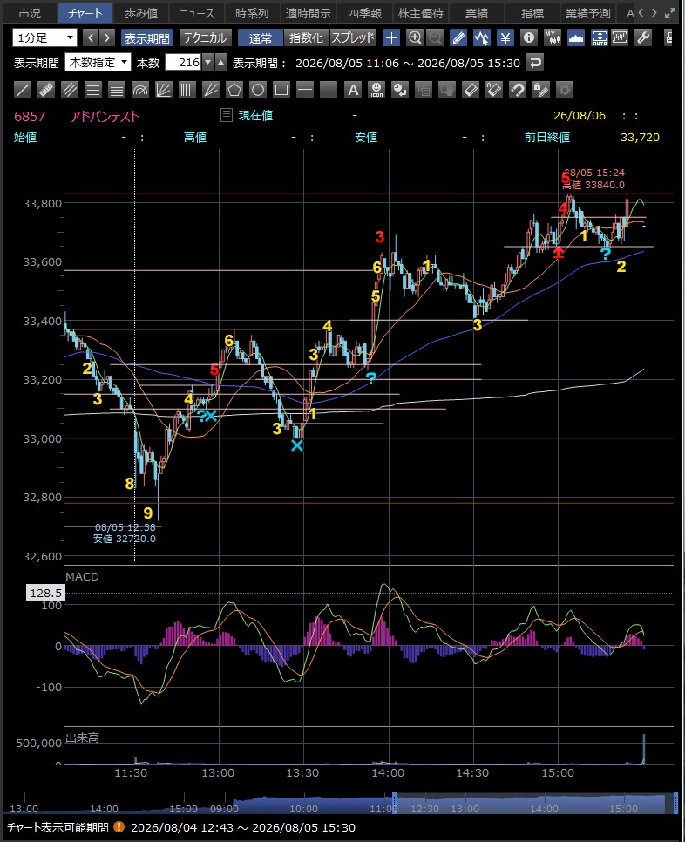This screenshot has width=685, height=842.
Task: Select the pentagon shape drawing tool
Action: point(234,90)
